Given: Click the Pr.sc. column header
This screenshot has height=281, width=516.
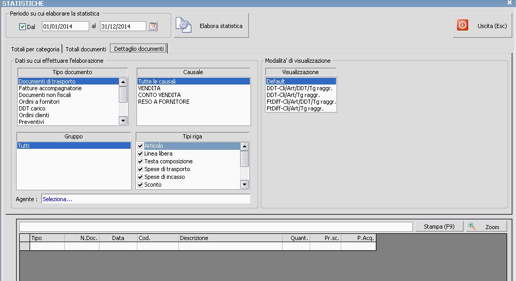Looking at the screenshot, I should coord(326,238).
